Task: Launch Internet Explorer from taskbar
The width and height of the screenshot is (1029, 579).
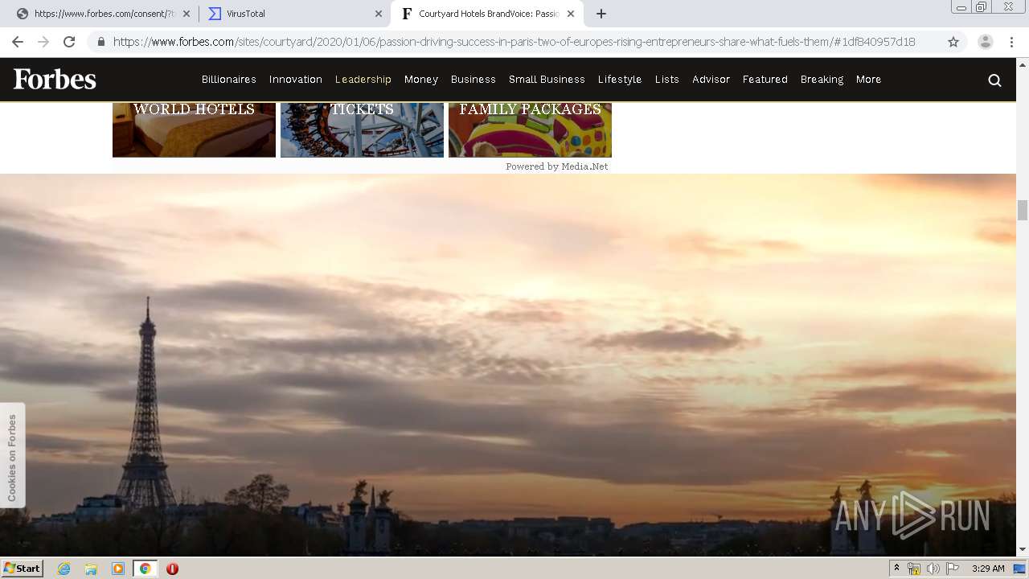Action: 64,569
